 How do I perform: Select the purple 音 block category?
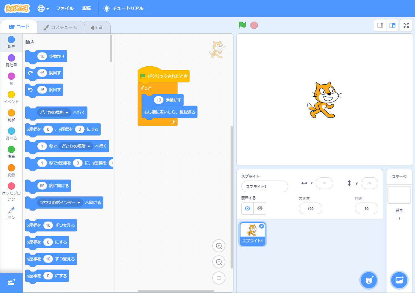tap(11, 79)
